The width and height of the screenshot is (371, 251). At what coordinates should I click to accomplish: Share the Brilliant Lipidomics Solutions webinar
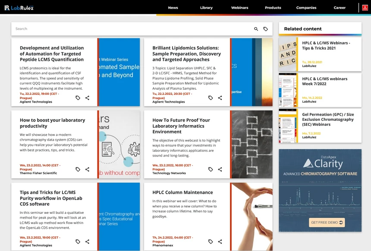[x=220, y=98]
